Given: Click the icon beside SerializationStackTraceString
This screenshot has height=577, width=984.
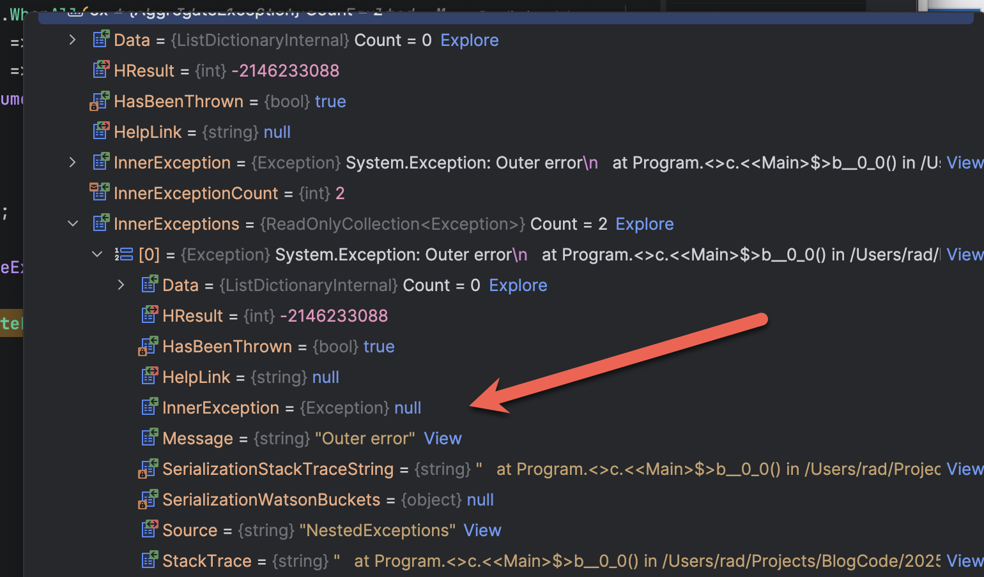Looking at the screenshot, I should coord(148,469).
